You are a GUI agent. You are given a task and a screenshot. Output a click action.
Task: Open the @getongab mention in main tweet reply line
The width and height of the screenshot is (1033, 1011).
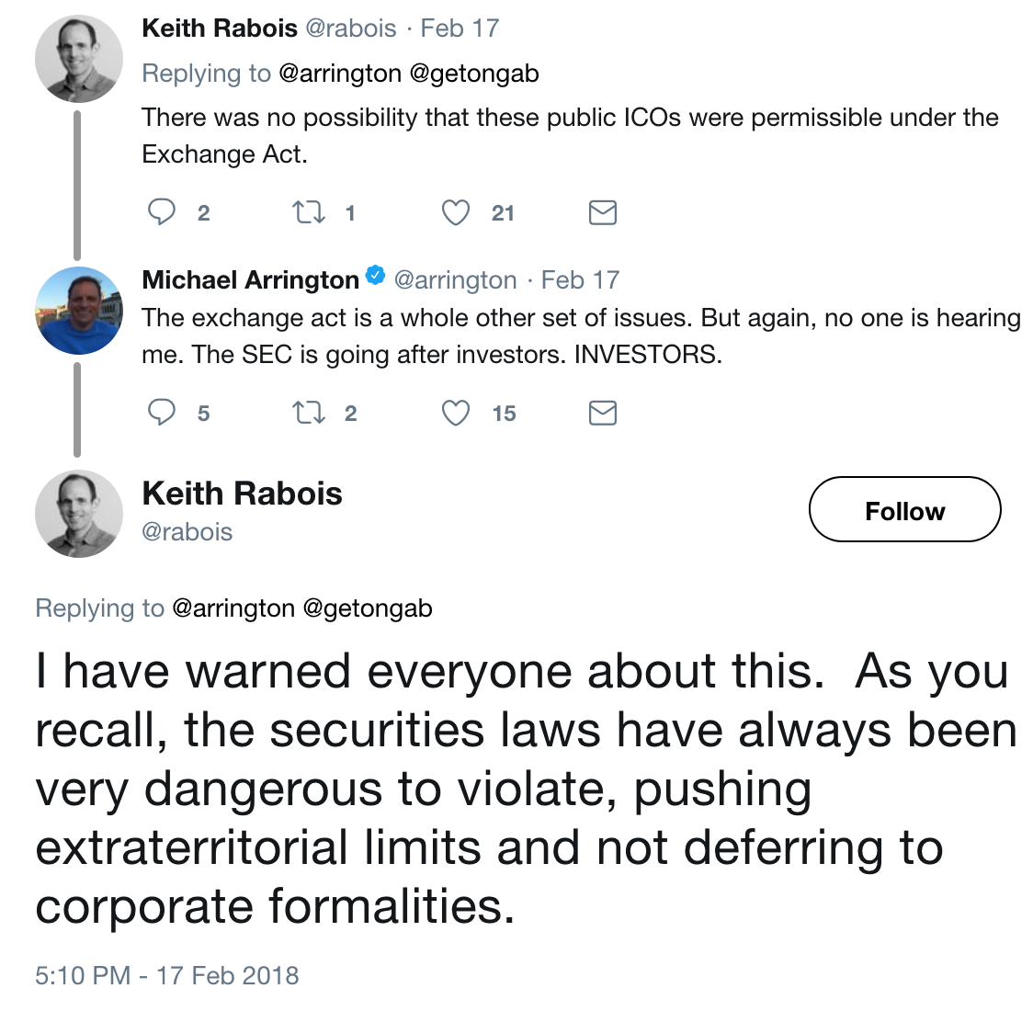click(x=367, y=608)
